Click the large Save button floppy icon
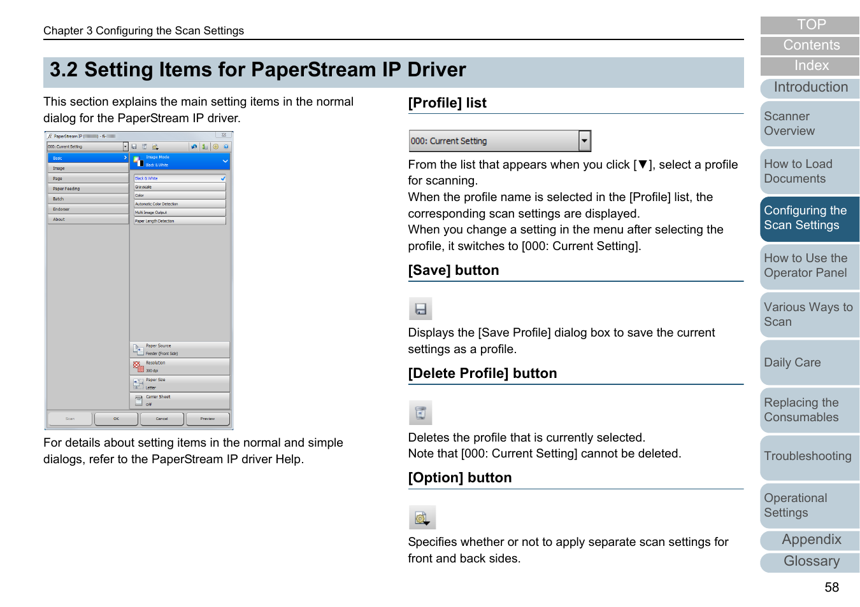 (420, 309)
